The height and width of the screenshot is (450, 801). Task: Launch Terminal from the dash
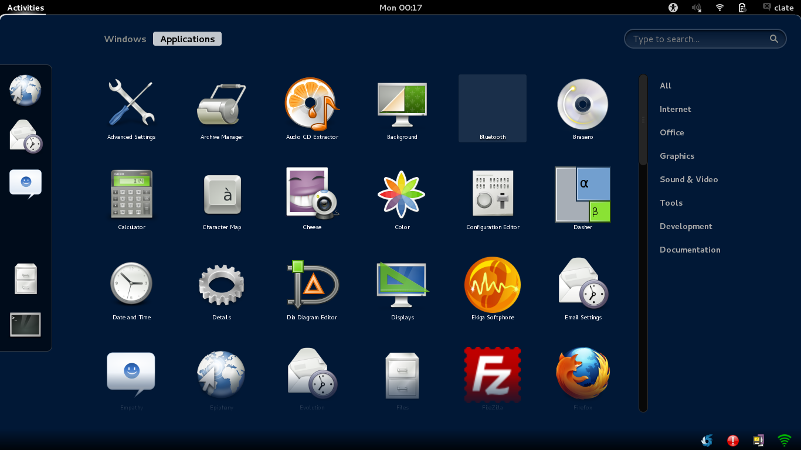[x=25, y=325]
